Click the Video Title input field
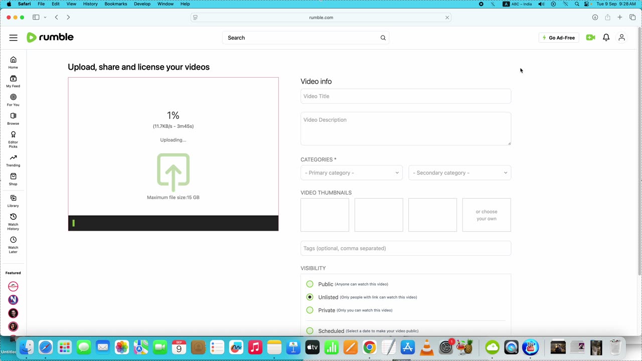The width and height of the screenshot is (642, 361). pos(405,96)
